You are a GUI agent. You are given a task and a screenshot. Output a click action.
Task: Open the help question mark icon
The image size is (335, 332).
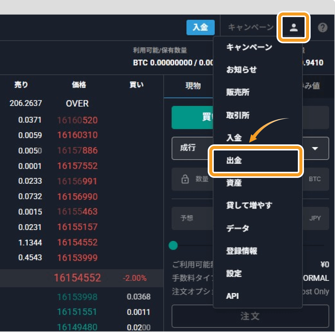point(323,27)
